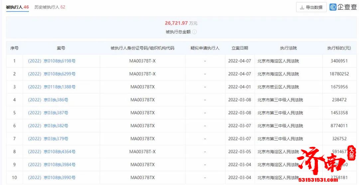The image size is (359, 185).
Task: Click the 疑似申请执行人 column header
Action: [x=205, y=48]
